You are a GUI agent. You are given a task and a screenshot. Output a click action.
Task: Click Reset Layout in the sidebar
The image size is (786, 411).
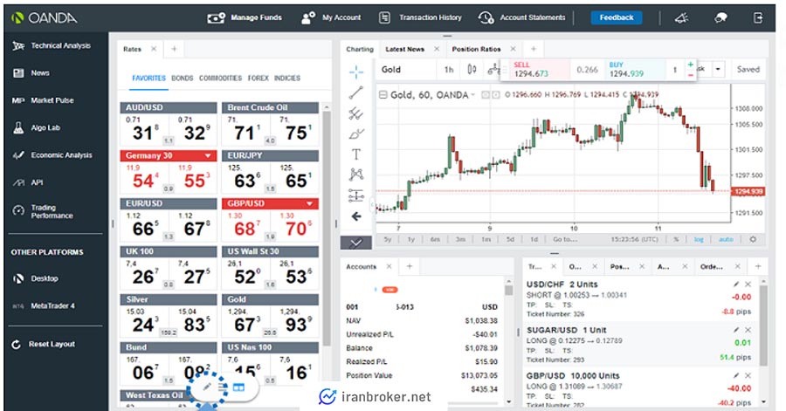[44, 345]
